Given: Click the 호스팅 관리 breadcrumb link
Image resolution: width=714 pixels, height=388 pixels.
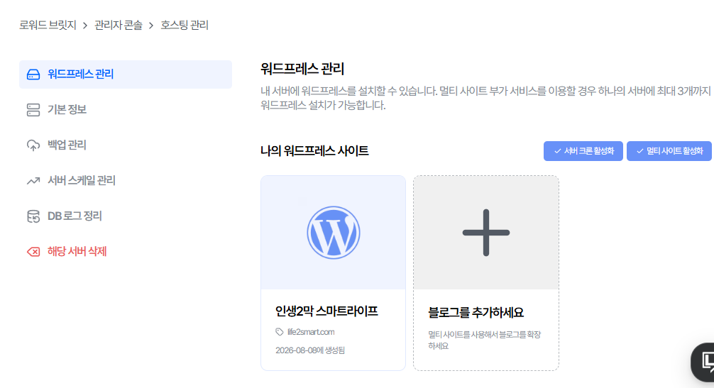Looking at the screenshot, I should tap(185, 25).
